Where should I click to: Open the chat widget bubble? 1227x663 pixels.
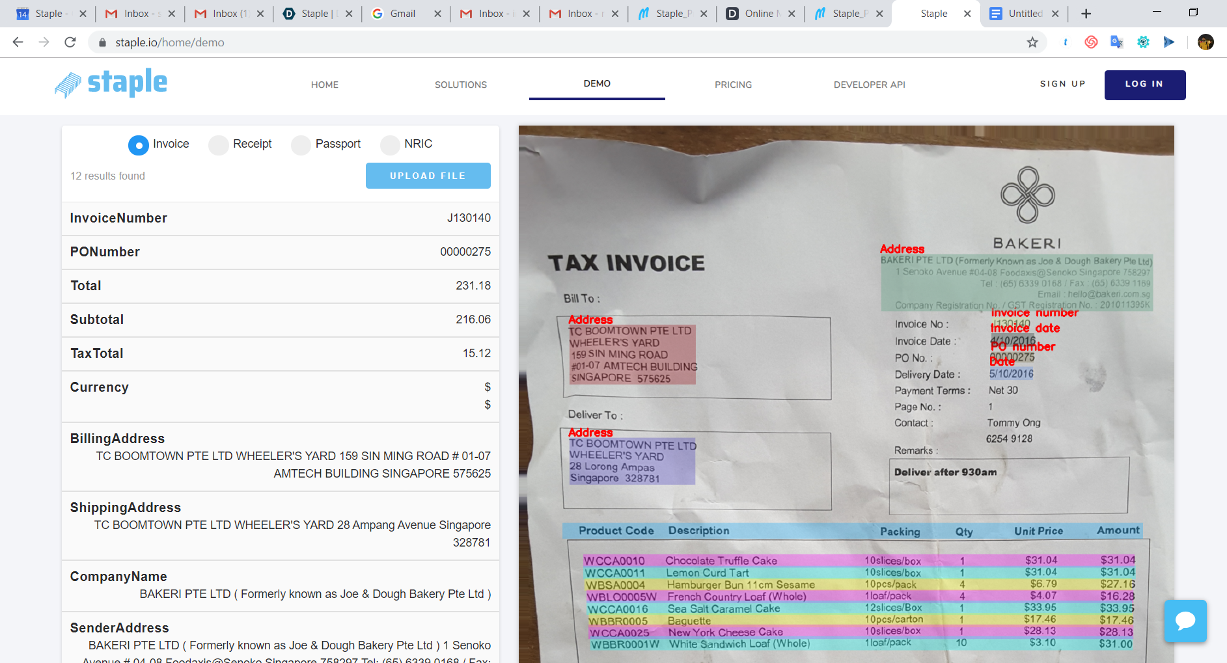click(1185, 621)
